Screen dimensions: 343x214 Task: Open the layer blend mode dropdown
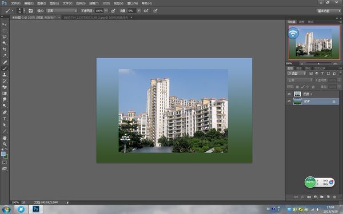[x=300, y=80]
